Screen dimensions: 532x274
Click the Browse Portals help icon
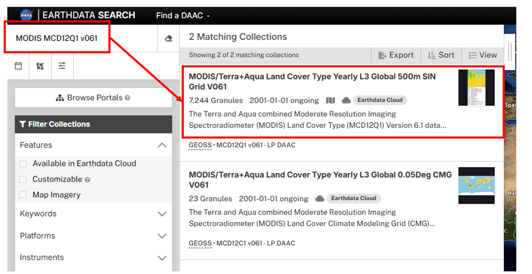point(127,98)
